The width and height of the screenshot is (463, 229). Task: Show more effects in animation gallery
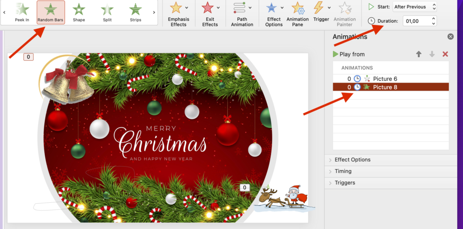tap(154, 12)
